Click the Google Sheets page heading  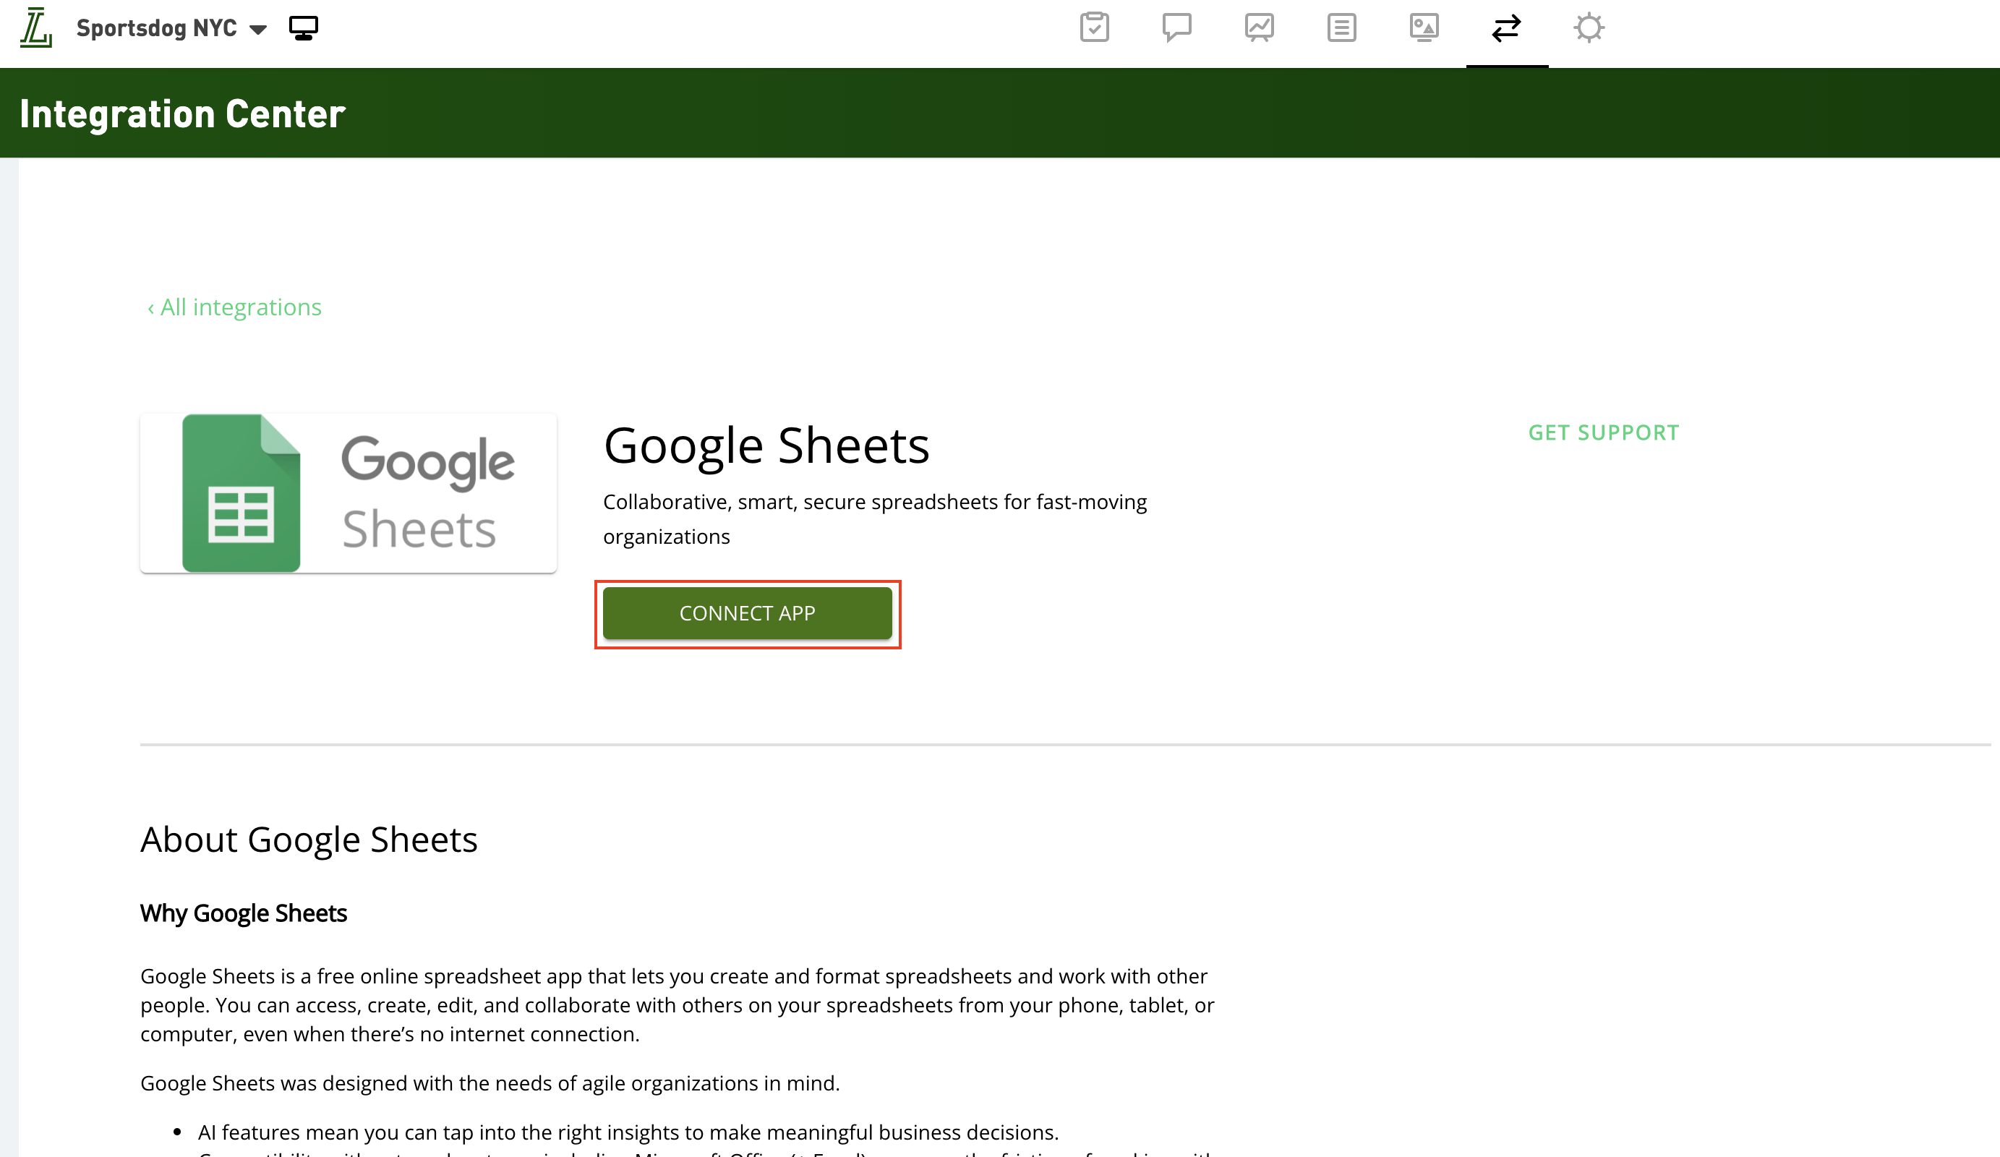pyautogui.click(x=766, y=445)
